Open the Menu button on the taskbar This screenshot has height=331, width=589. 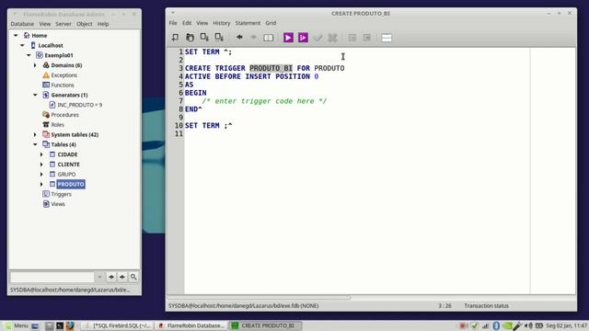point(17,325)
